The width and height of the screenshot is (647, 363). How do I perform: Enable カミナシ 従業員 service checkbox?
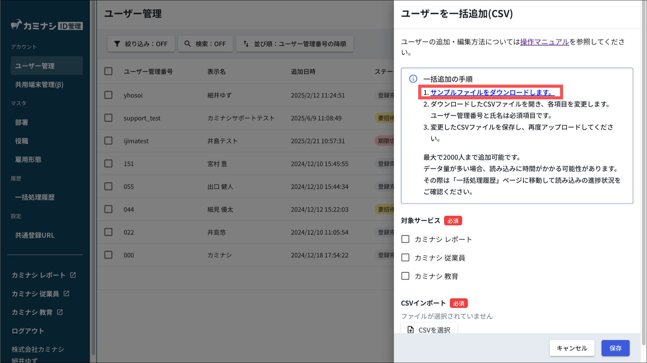405,258
